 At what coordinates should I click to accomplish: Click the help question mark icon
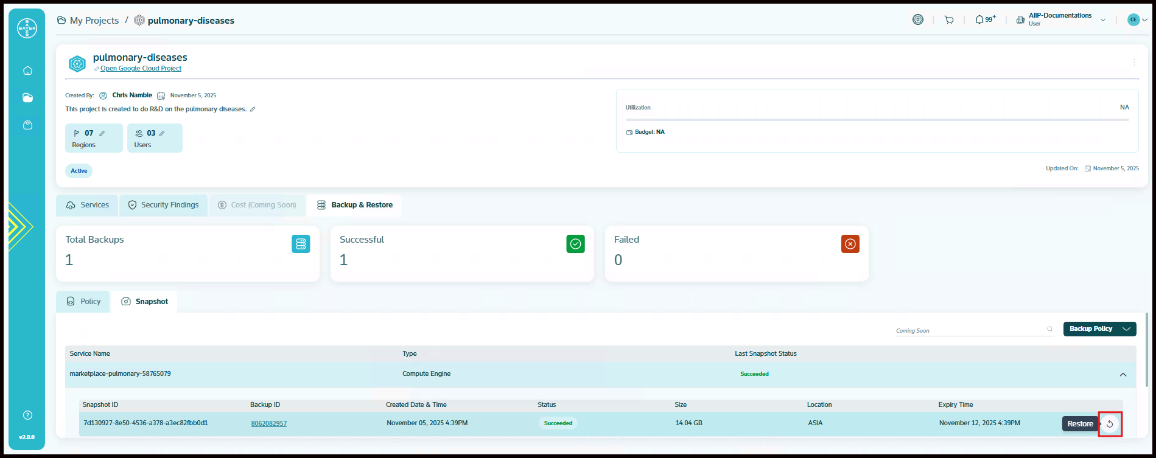pyautogui.click(x=27, y=415)
